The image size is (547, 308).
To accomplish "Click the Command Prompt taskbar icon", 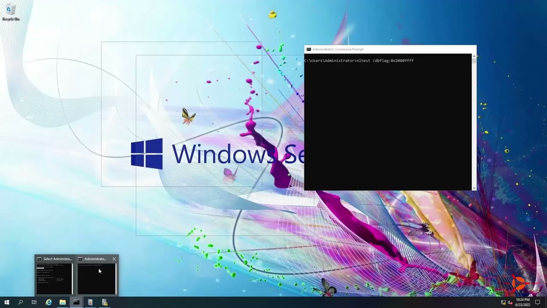I will click(x=76, y=302).
